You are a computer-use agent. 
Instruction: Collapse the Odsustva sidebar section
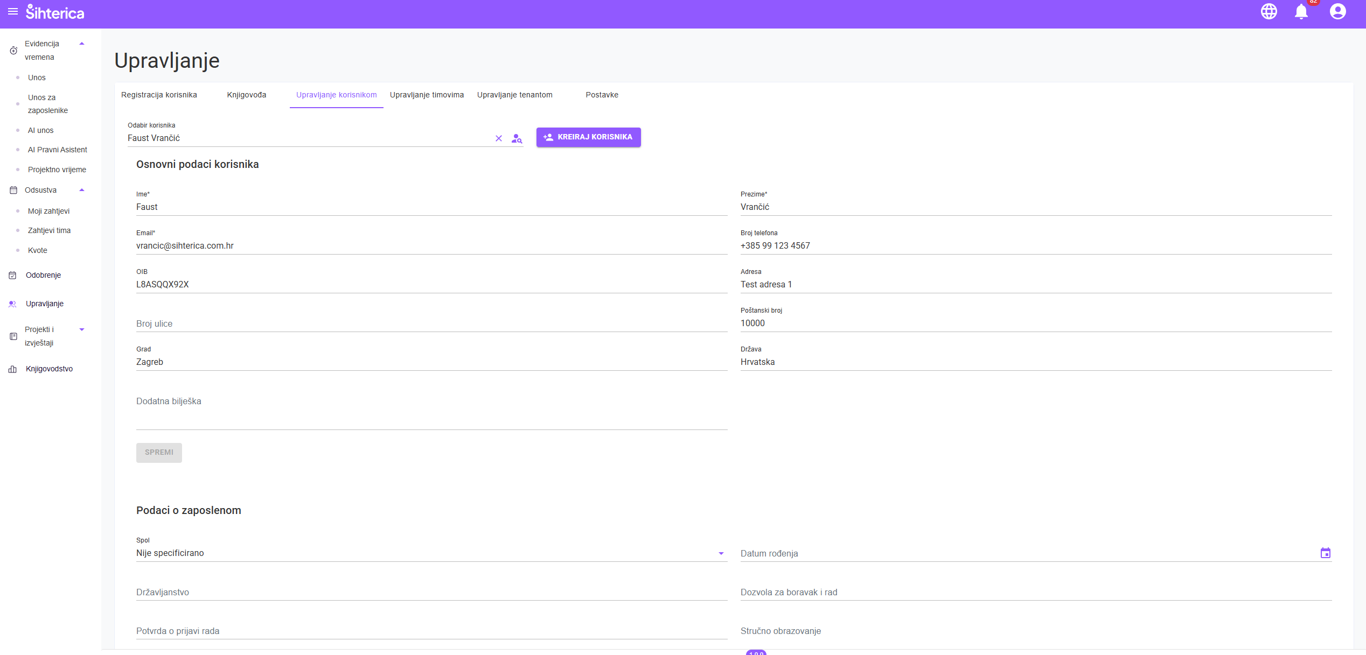tap(82, 190)
